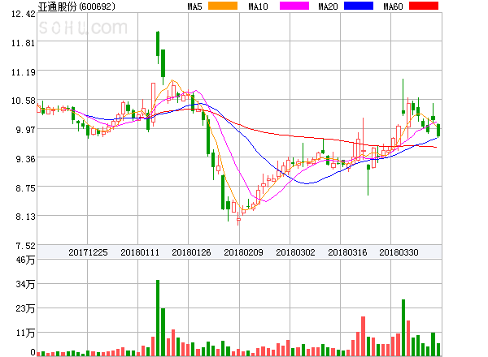Image resolution: width=488 pixels, height=357 pixels.
Task: Click the 11.81 price axis label
Action: coord(24,43)
